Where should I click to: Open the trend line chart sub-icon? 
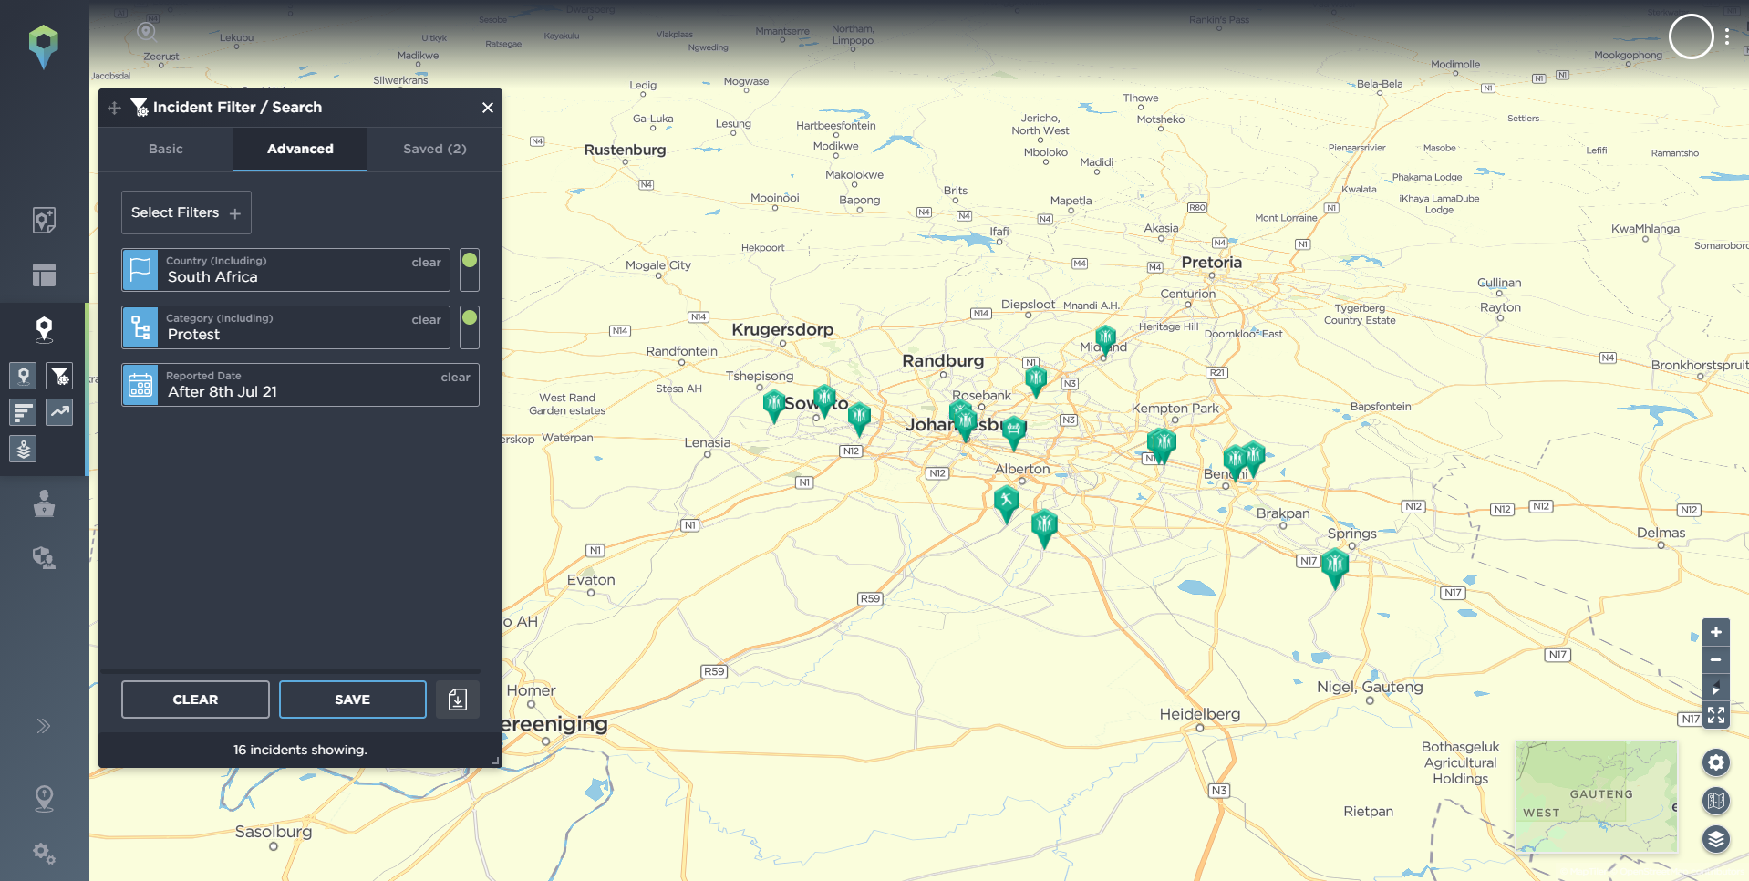click(x=59, y=412)
